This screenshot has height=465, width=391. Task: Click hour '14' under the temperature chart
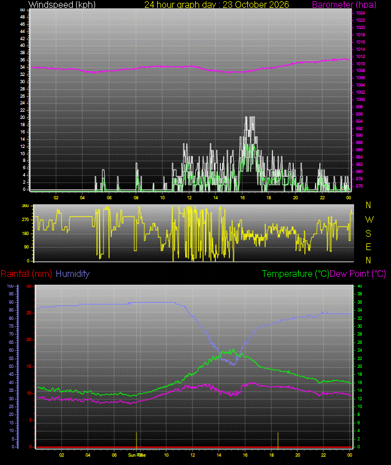(x=219, y=455)
